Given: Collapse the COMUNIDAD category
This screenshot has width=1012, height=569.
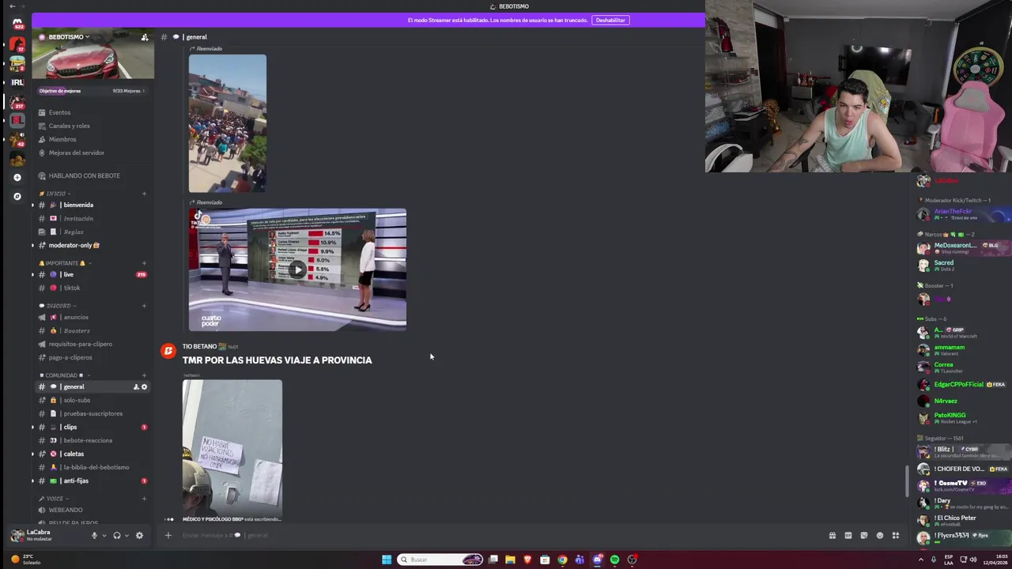Looking at the screenshot, I should (x=63, y=375).
